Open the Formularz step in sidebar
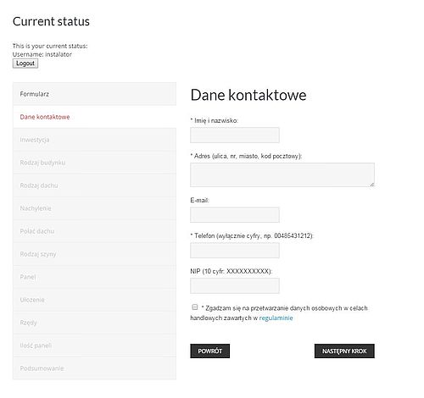This screenshot has width=424, height=398. [x=94, y=94]
